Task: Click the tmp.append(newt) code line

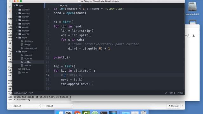Action: [75, 84]
